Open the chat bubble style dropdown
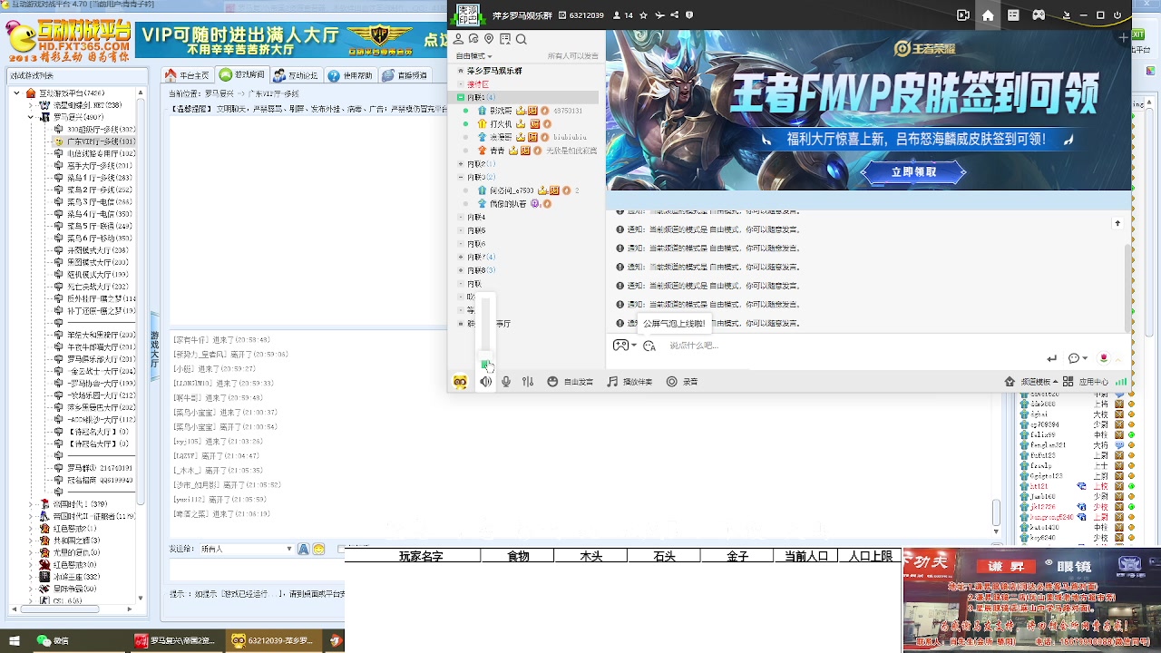This screenshot has height=653, width=1161. coord(1078,359)
